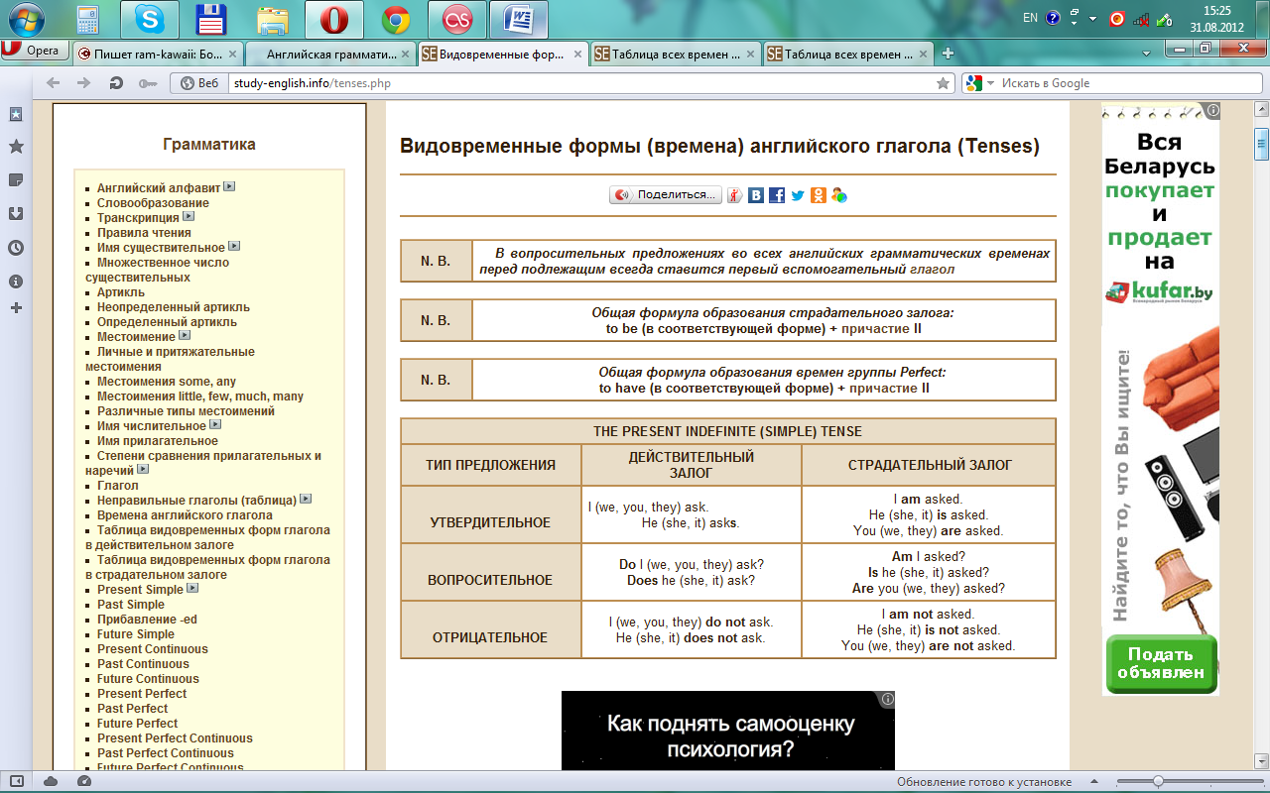Expand 'Транскрипция' arrow marker
The height and width of the screenshot is (793, 1270).
point(189,216)
